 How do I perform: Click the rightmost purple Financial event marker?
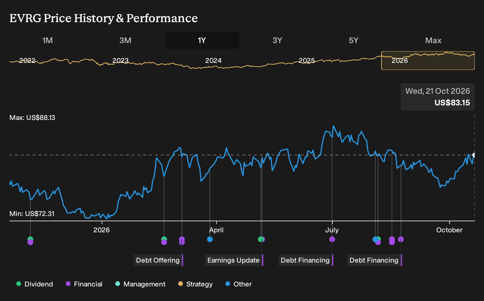(401, 239)
